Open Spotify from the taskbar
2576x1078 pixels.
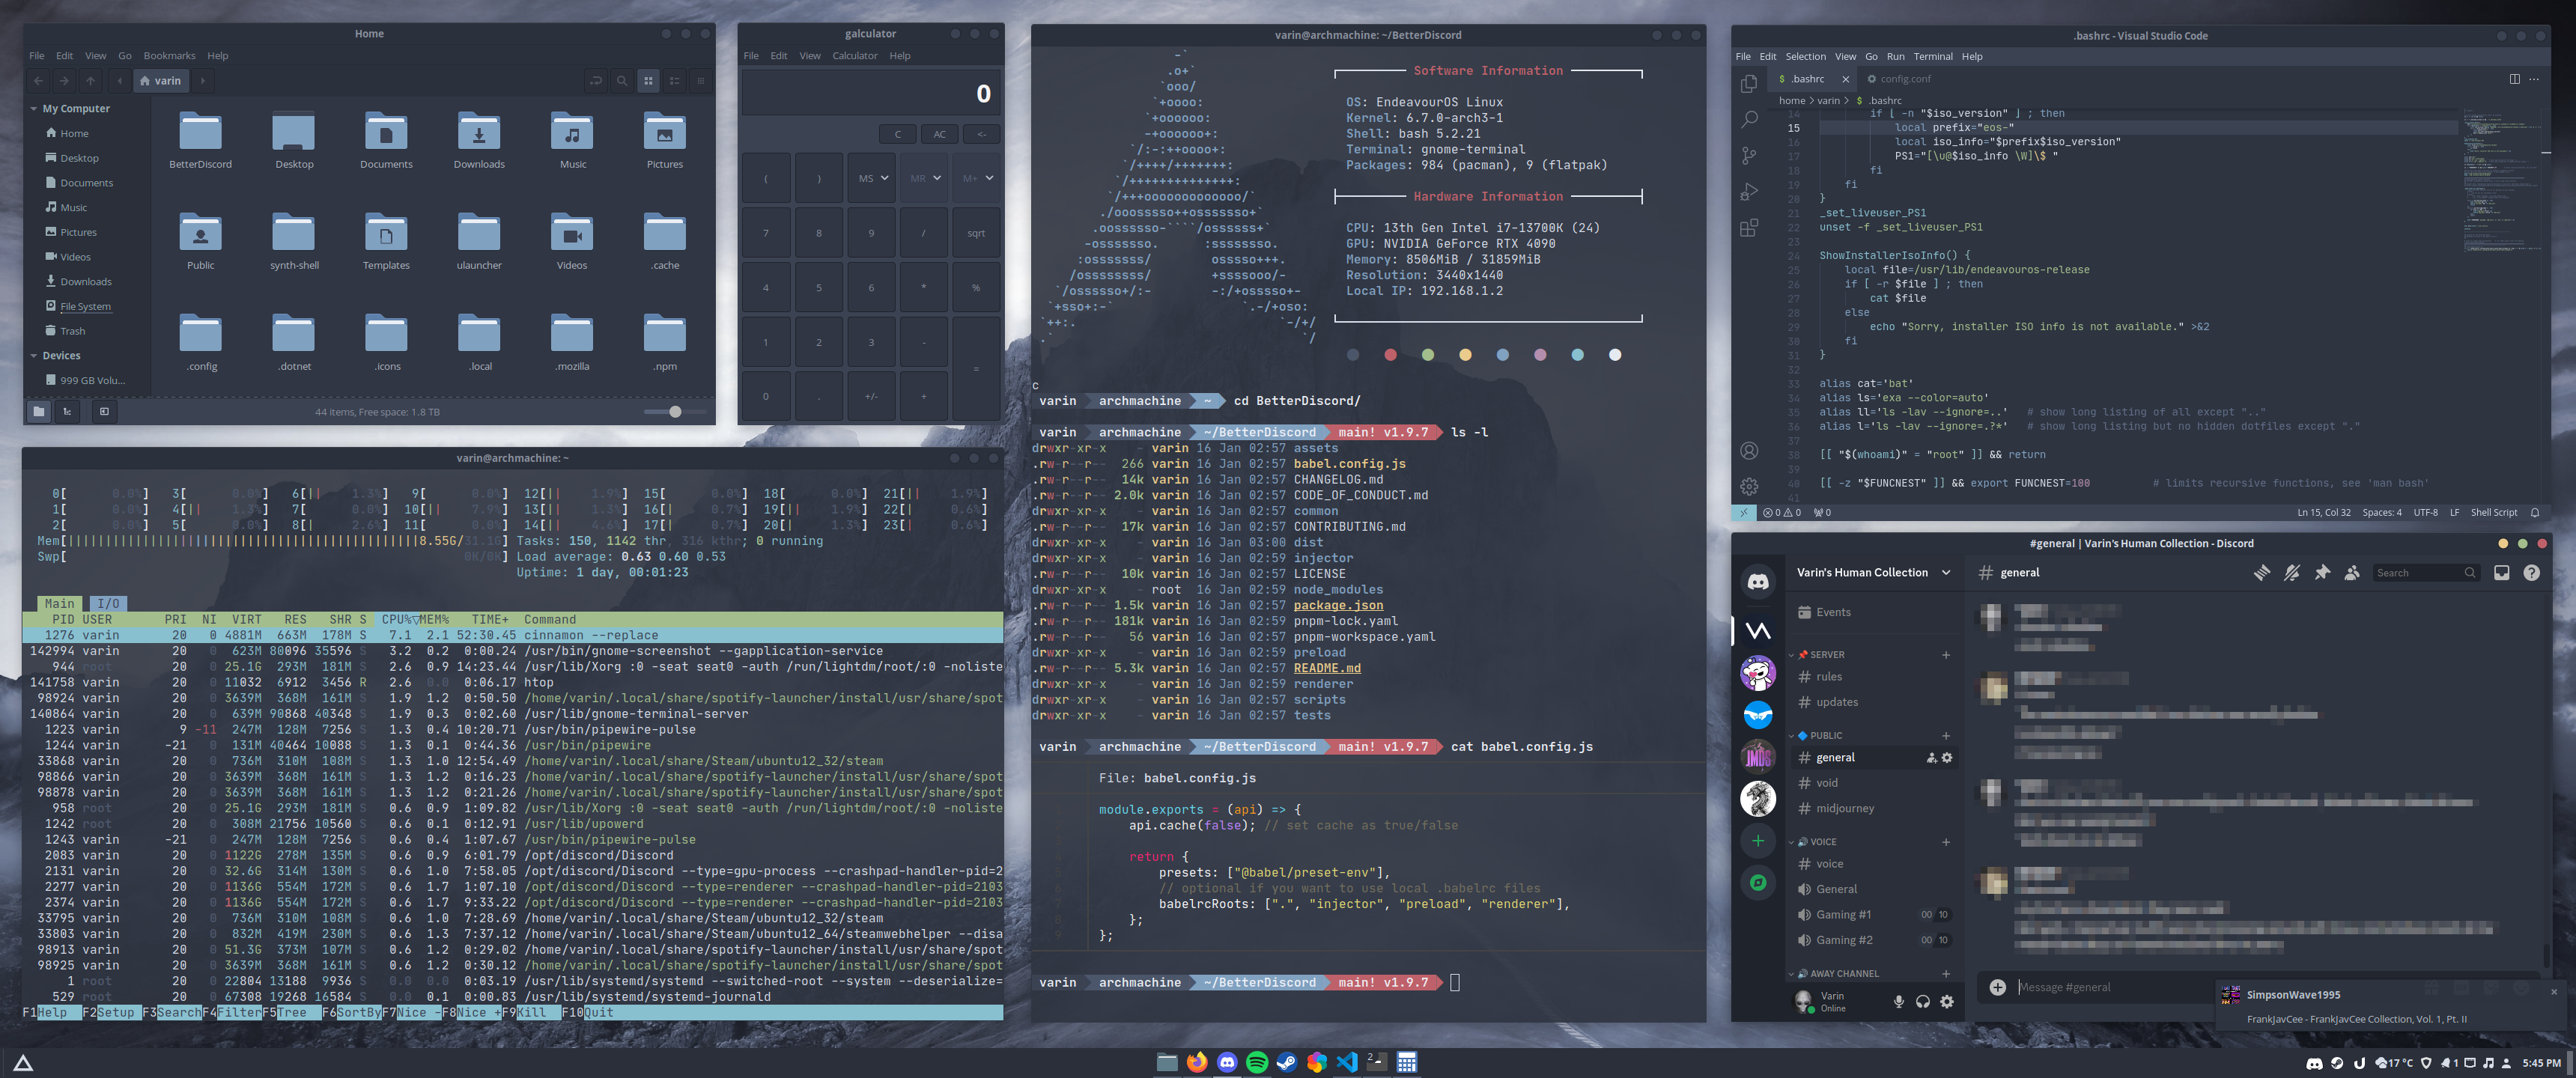tap(1257, 1062)
